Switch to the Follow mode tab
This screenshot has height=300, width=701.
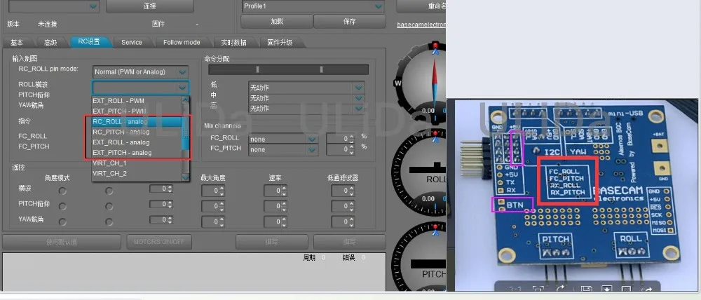182,42
